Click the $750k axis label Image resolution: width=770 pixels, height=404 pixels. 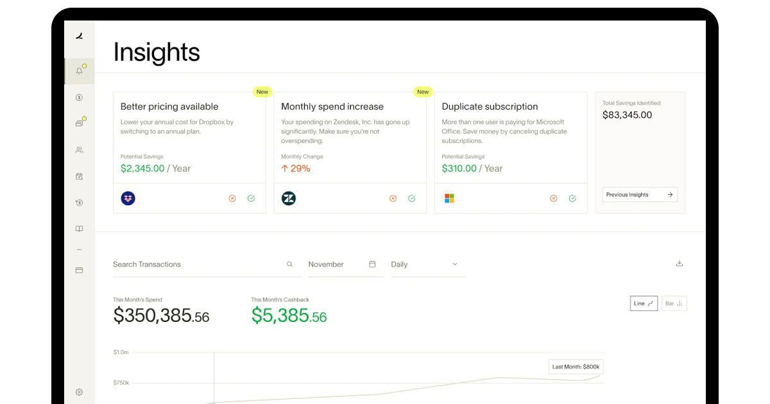121,383
